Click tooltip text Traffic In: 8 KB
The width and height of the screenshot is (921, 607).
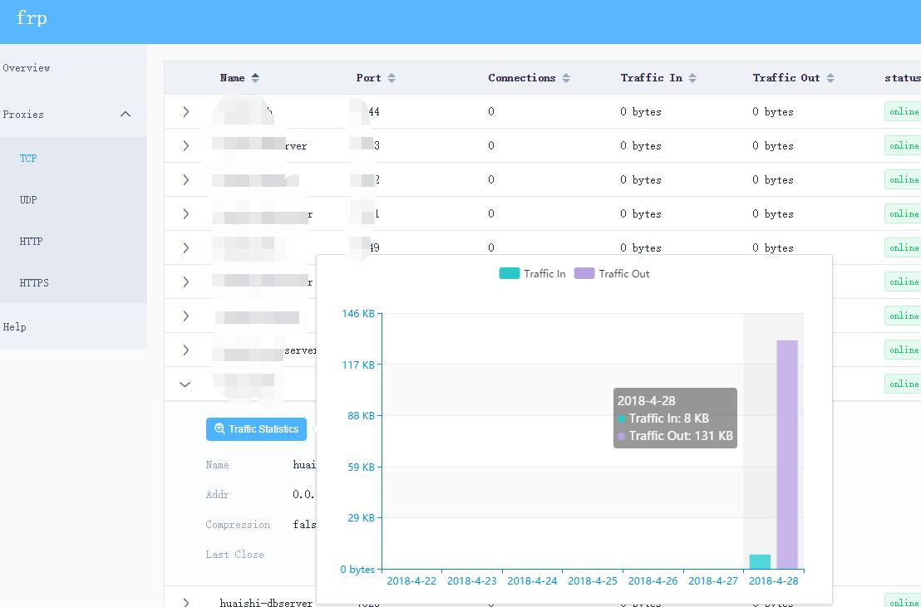669,419
